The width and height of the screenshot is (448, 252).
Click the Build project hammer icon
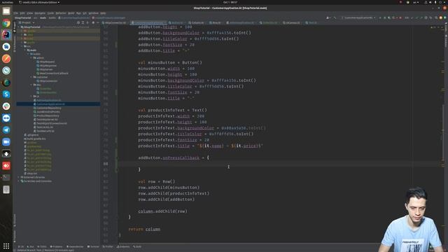pos(335,17)
